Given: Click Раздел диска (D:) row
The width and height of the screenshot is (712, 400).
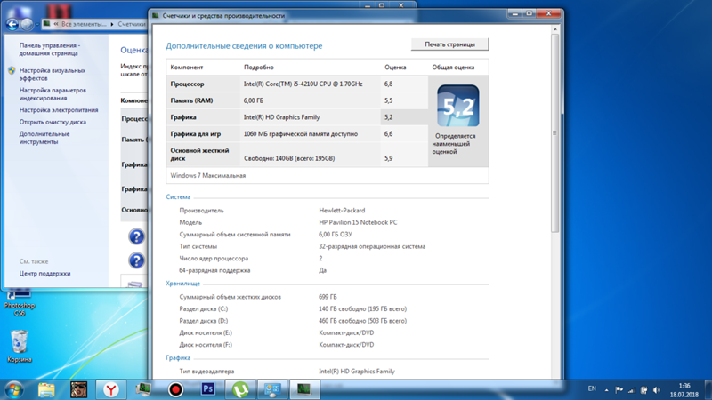Looking at the screenshot, I should coord(293,321).
